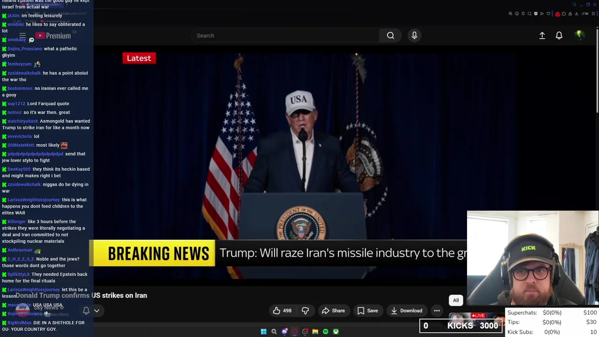Click the video title 'Donald Trump confirms US strikes on Iran'
The width and height of the screenshot is (599, 337).
coord(81,295)
